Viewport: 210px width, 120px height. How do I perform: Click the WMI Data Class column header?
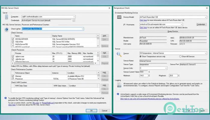pos(34,86)
